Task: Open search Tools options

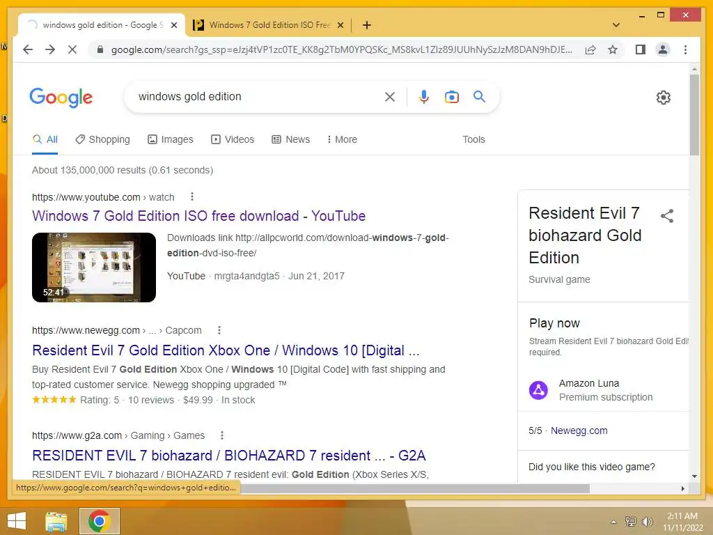Action: click(x=473, y=139)
